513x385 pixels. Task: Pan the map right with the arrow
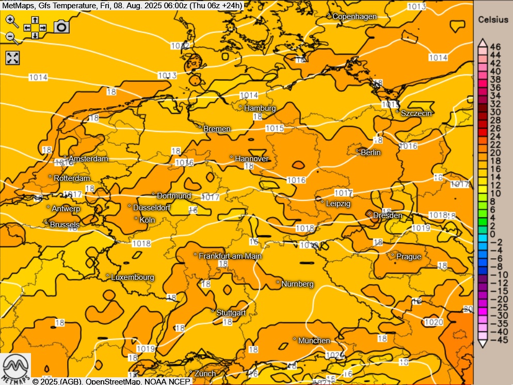point(43,28)
